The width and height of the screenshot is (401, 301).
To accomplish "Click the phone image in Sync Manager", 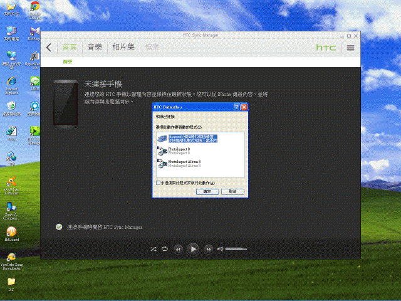I will [x=65, y=103].
